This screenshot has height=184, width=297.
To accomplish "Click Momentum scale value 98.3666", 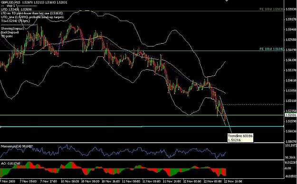I will tap(291, 157).
